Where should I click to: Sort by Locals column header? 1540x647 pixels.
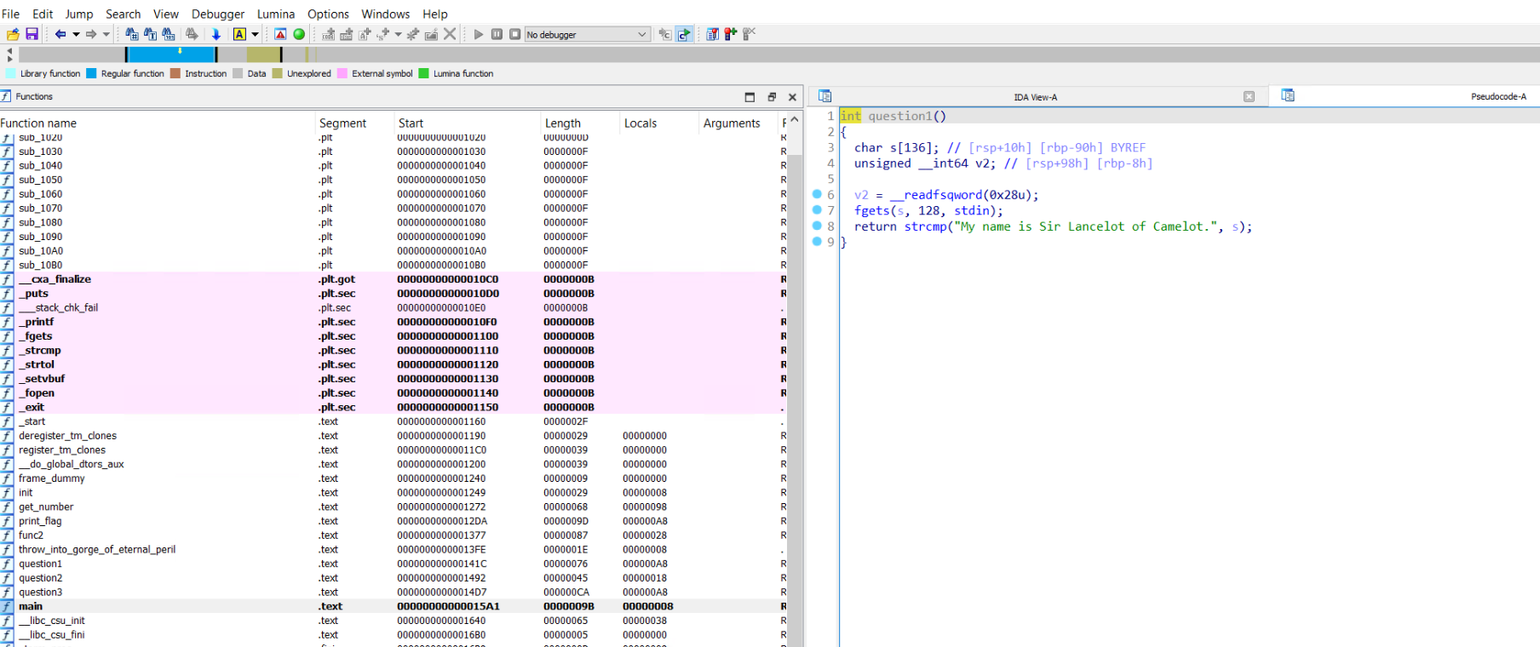(659, 123)
